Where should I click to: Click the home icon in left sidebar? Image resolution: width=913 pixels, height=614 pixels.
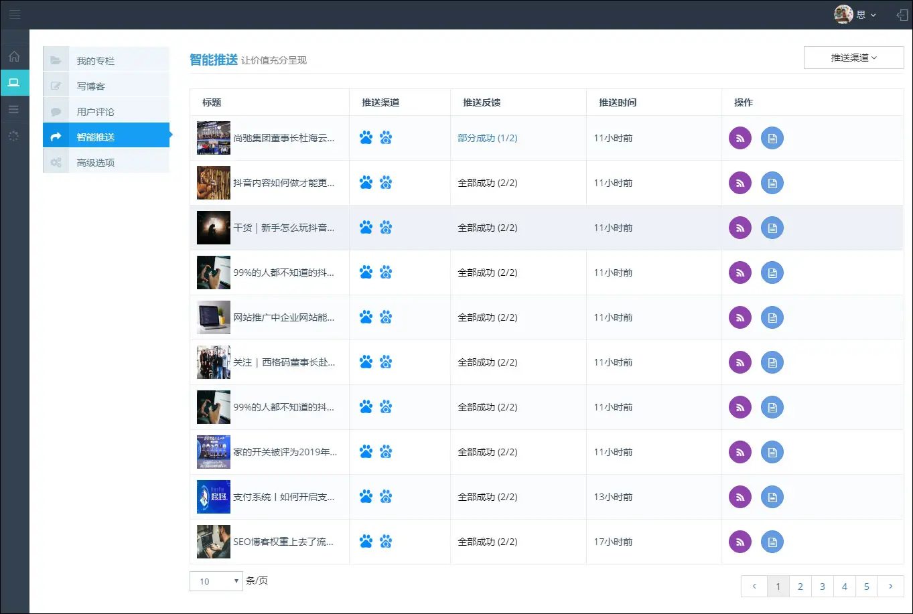pyautogui.click(x=14, y=57)
